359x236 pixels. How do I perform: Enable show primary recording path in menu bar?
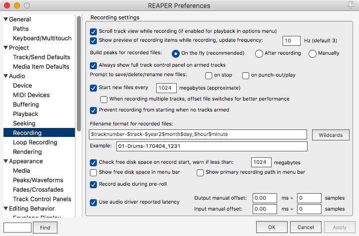[x=200, y=173]
